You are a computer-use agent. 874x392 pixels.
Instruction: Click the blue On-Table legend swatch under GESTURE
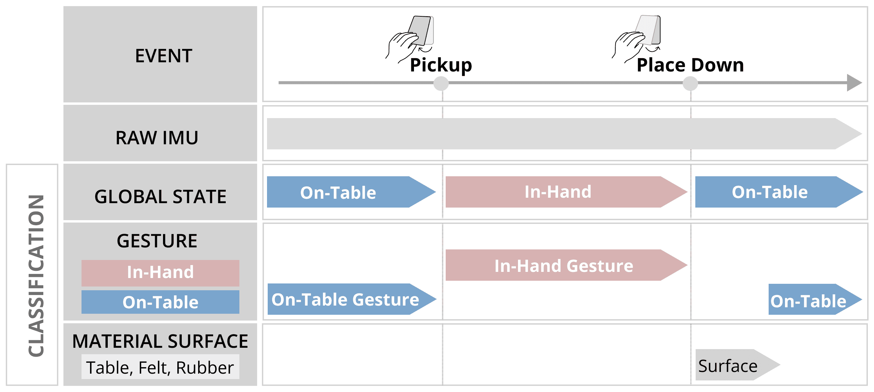click(160, 302)
